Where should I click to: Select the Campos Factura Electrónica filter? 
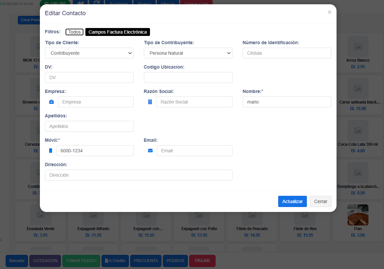(x=118, y=32)
